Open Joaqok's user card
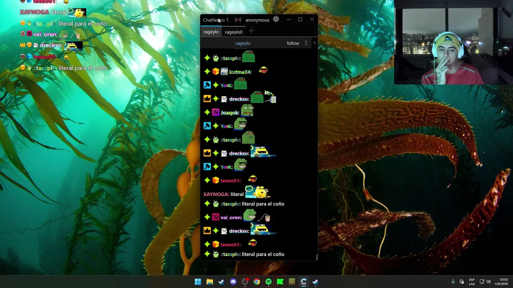 coord(230,113)
